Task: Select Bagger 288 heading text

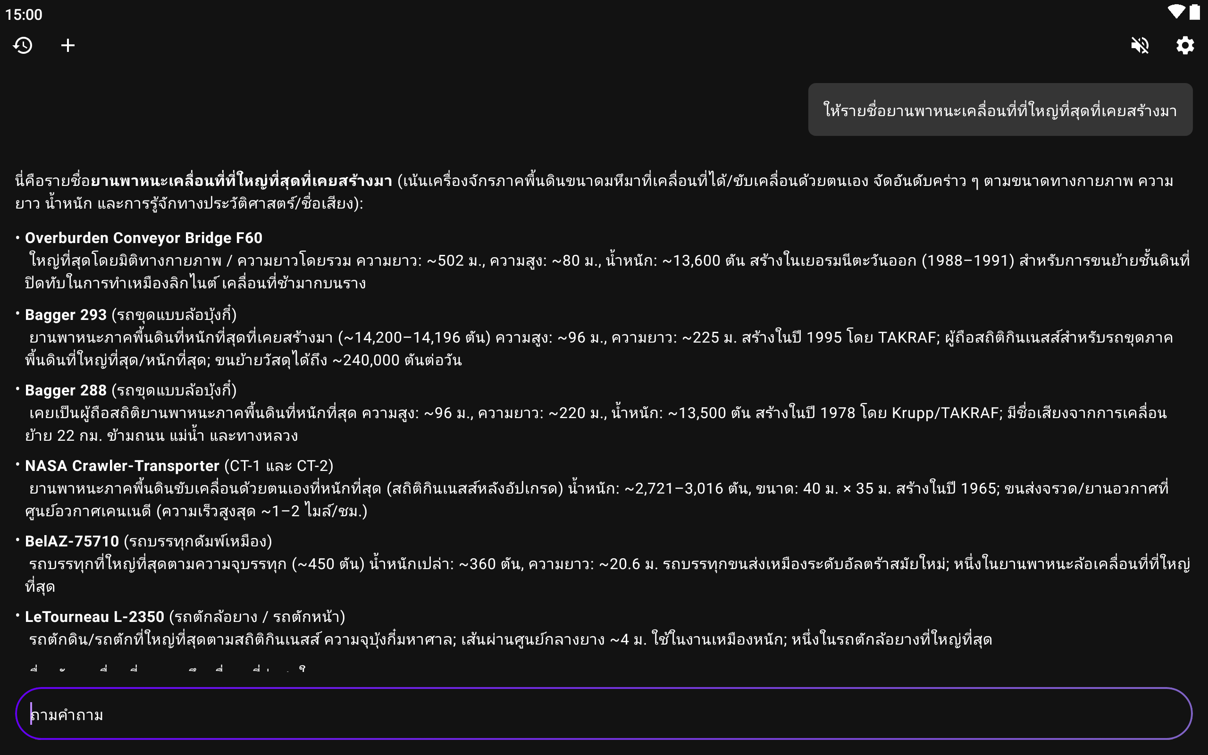Action: coord(66,390)
